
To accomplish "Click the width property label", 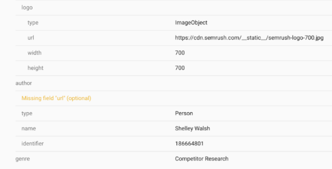I will click(x=34, y=53).
